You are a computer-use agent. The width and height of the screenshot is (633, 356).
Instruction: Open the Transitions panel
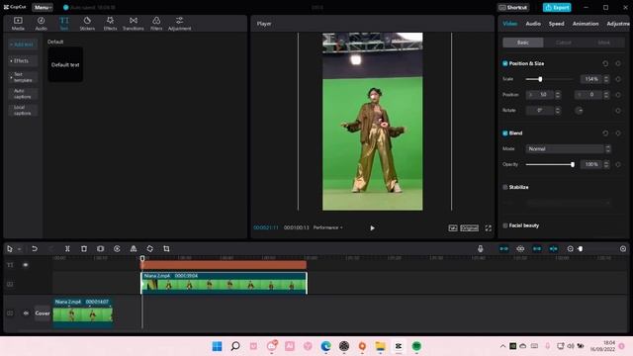coord(134,24)
